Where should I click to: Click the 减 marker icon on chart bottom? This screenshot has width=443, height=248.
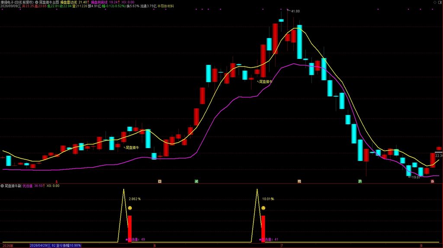[x=196, y=181]
